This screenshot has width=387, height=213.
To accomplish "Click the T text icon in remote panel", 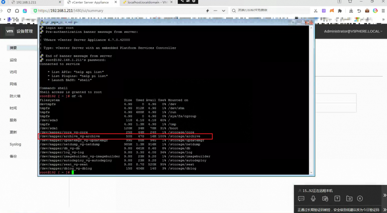I will point(337,198).
